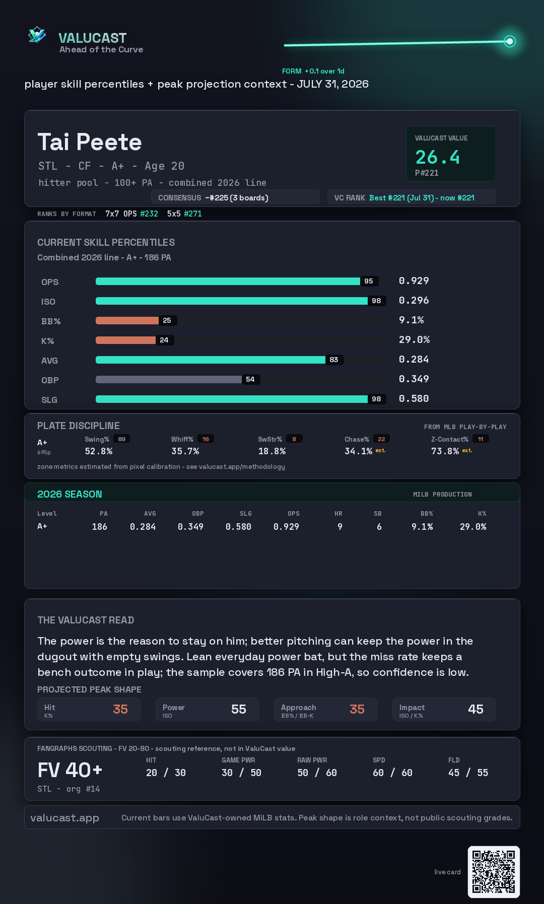
Task: Click the Consensus ~#225 badge
Action: 235,197
